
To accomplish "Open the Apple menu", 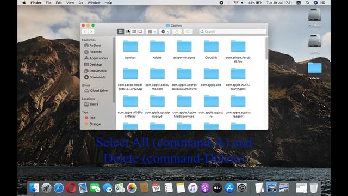I will point(24,3).
